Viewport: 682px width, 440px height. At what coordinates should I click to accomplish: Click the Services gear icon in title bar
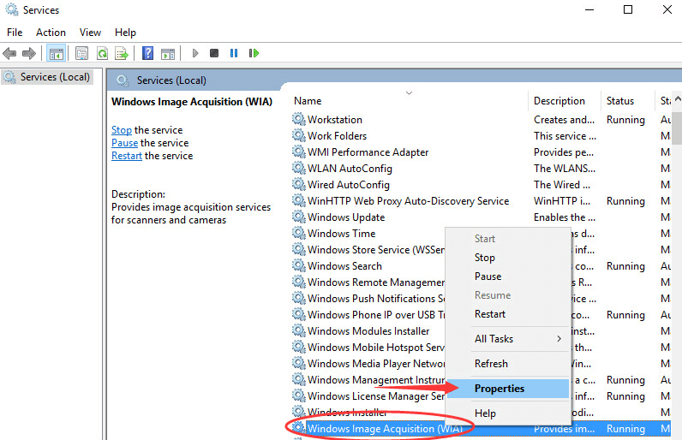(x=12, y=9)
